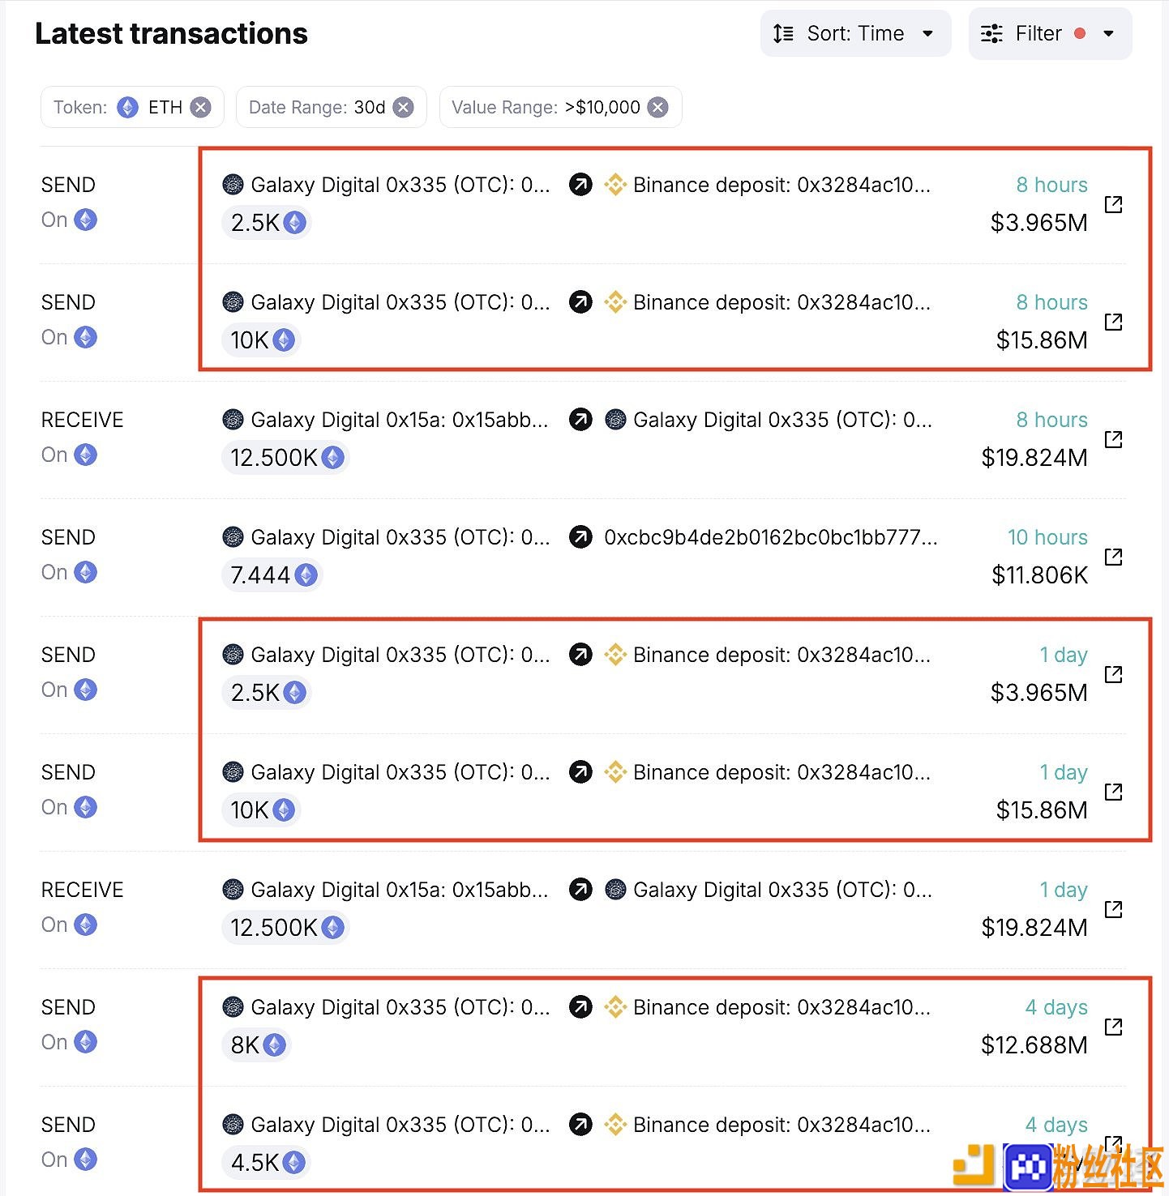This screenshot has width=1169, height=1196.
Task: Click the $12.688M value
Action: coord(1034,1045)
